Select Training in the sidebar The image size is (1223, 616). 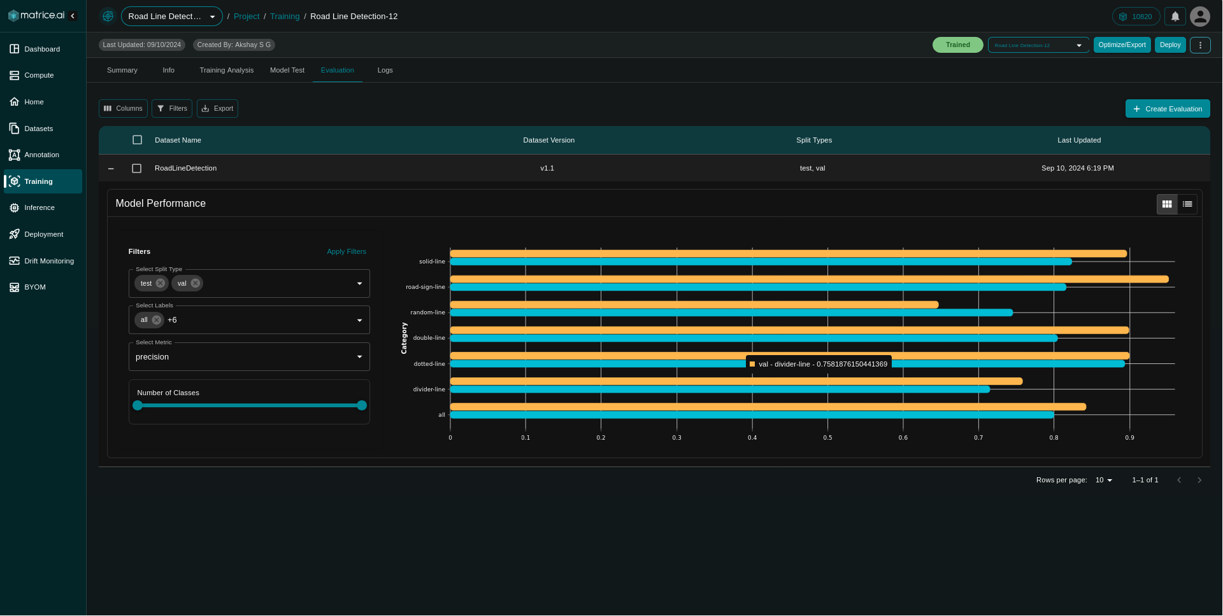[43, 181]
